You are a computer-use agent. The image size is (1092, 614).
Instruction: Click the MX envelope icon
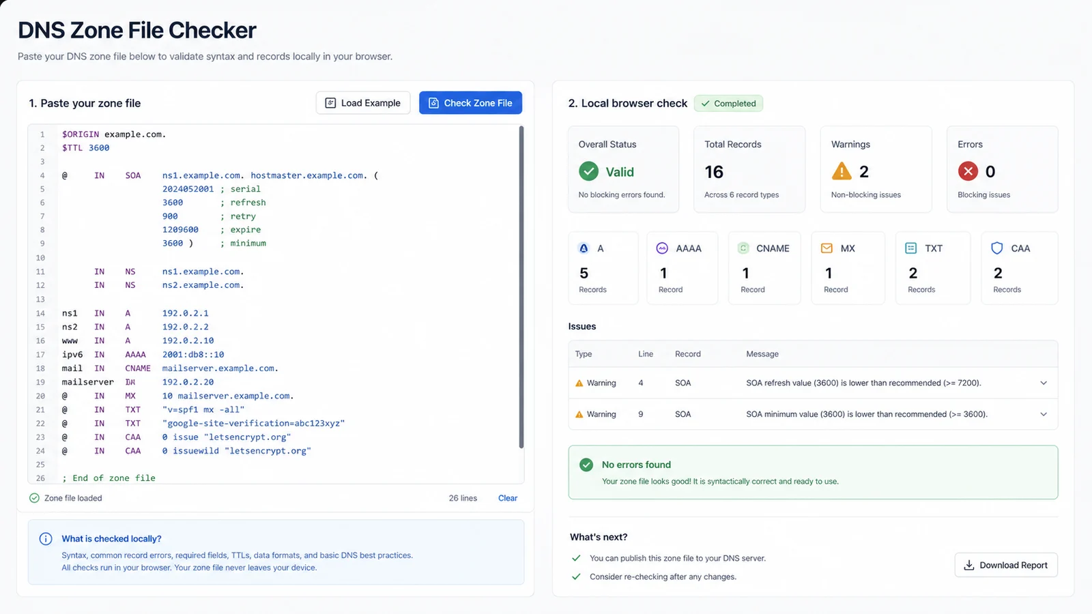pos(827,248)
